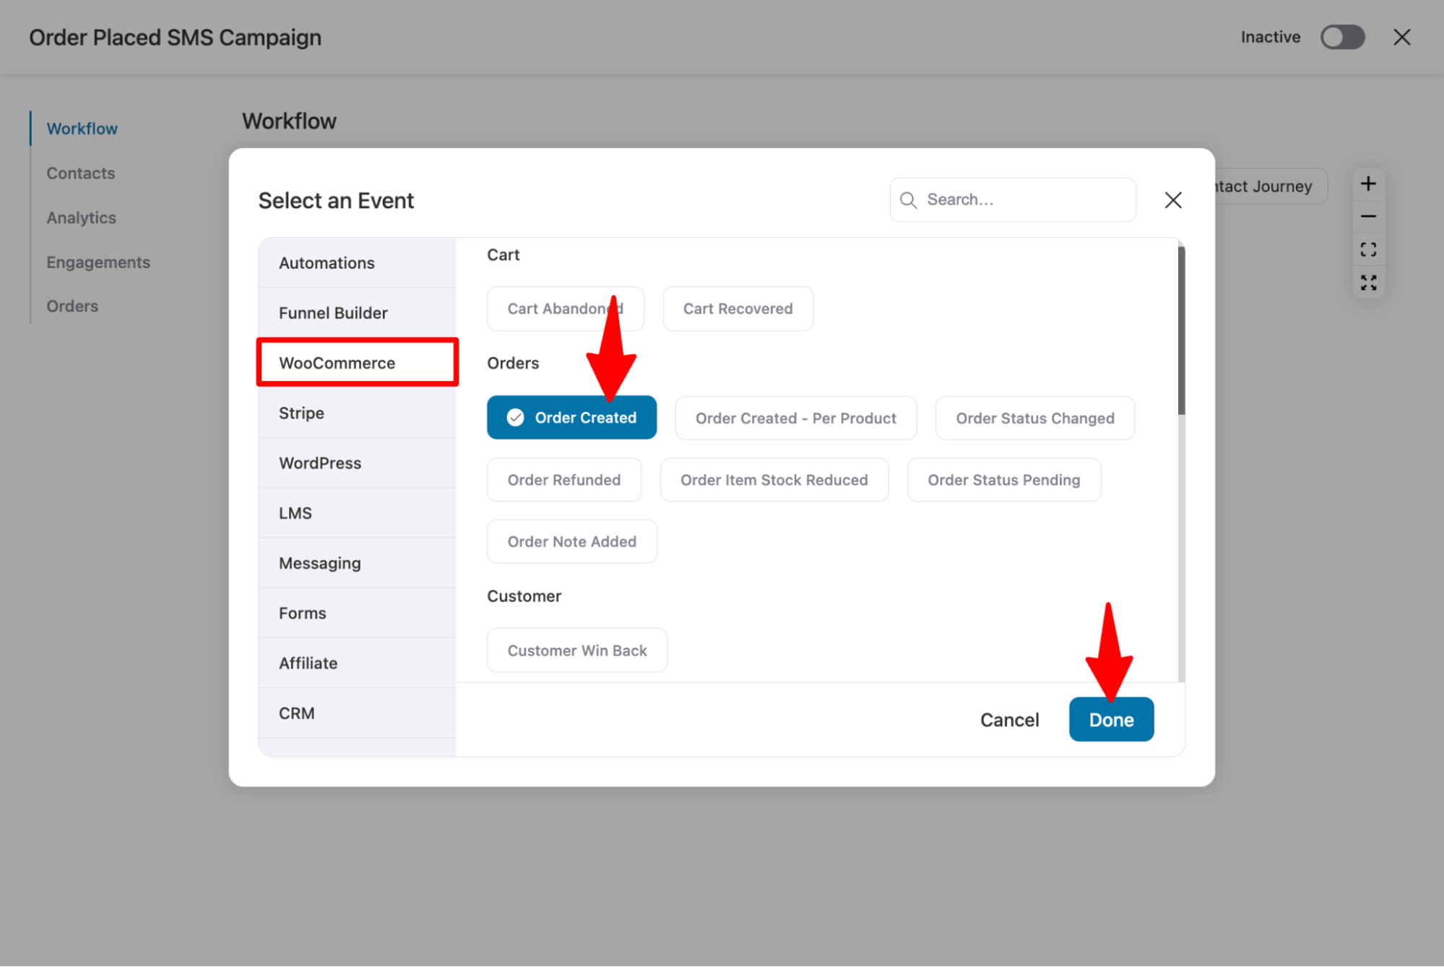Click the Order Note Added event

(x=571, y=541)
